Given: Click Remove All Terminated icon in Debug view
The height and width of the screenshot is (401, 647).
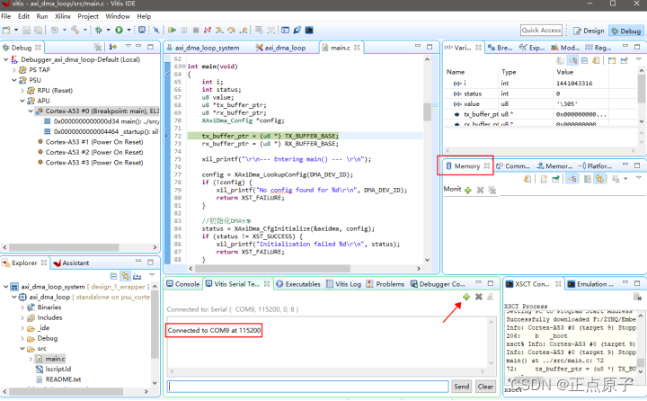Looking at the screenshot, I should click(x=97, y=47).
